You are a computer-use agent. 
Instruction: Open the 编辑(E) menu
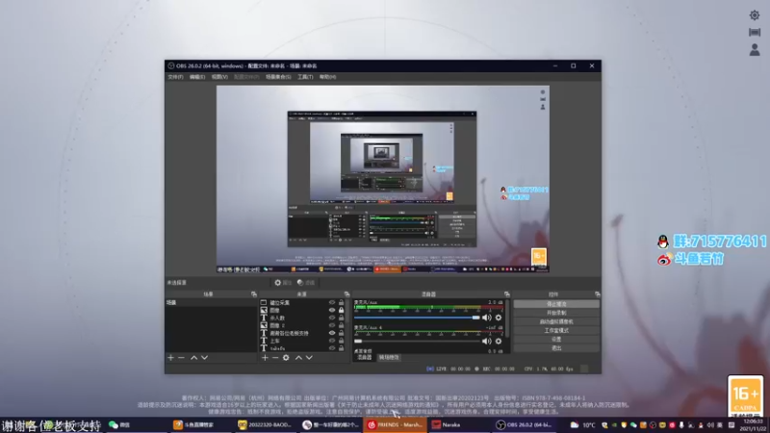click(x=197, y=77)
